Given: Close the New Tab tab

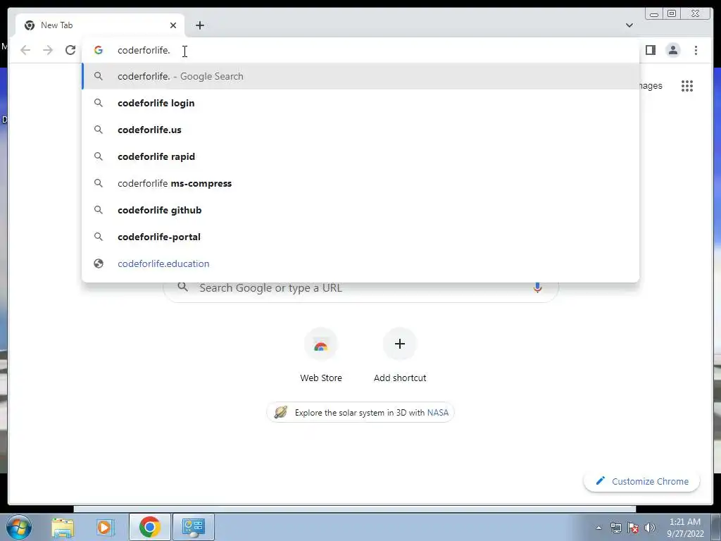Looking at the screenshot, I should (173, 25).
